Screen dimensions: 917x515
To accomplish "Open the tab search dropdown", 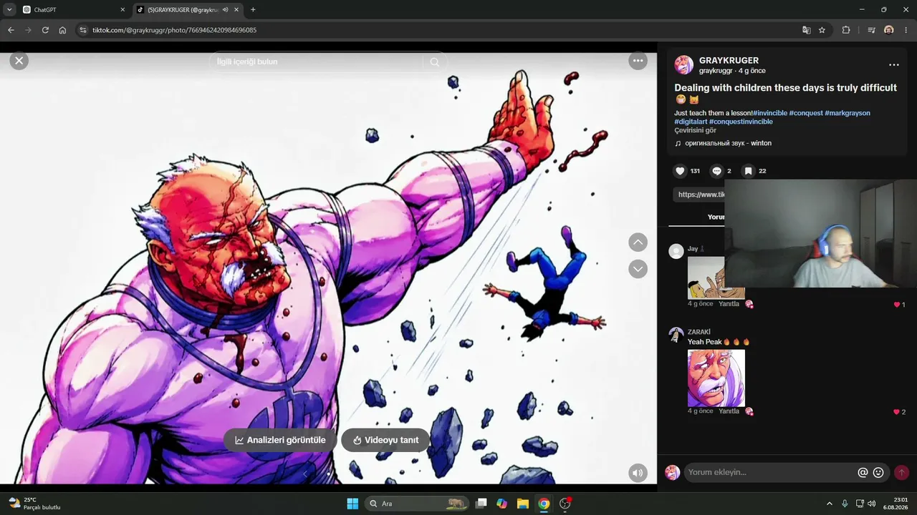I will [9, 10].
